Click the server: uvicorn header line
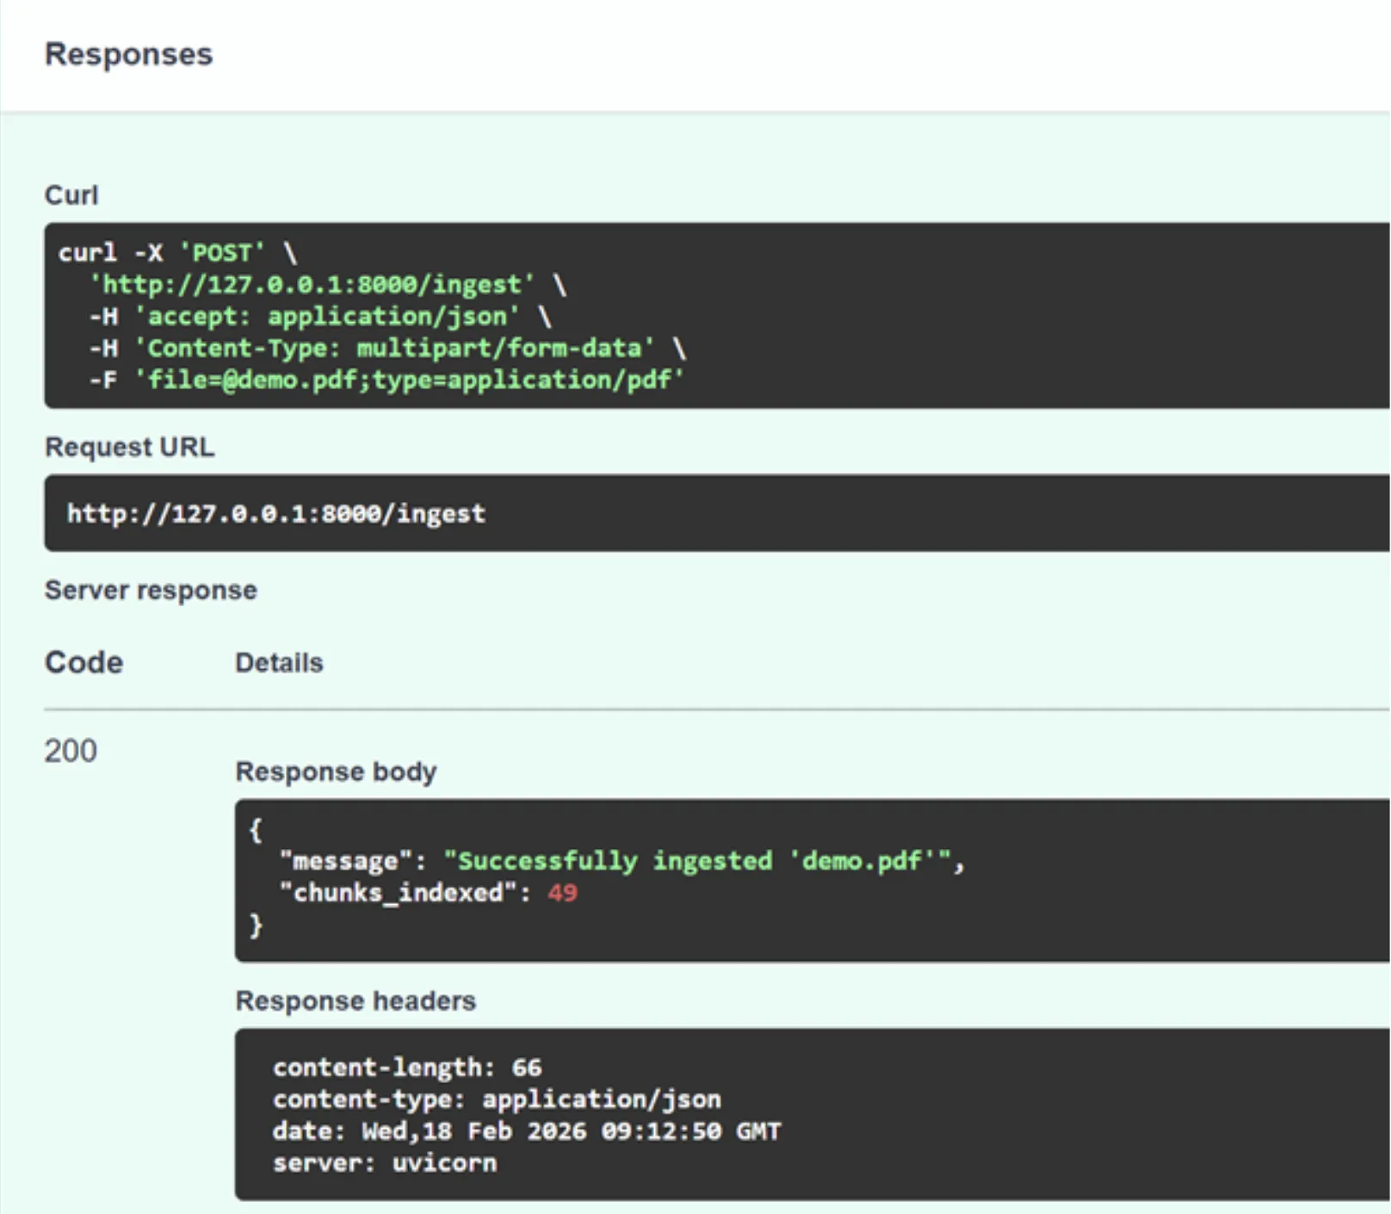The width and height of the screenshot is (1391, 1214). tap(385, 1163)
